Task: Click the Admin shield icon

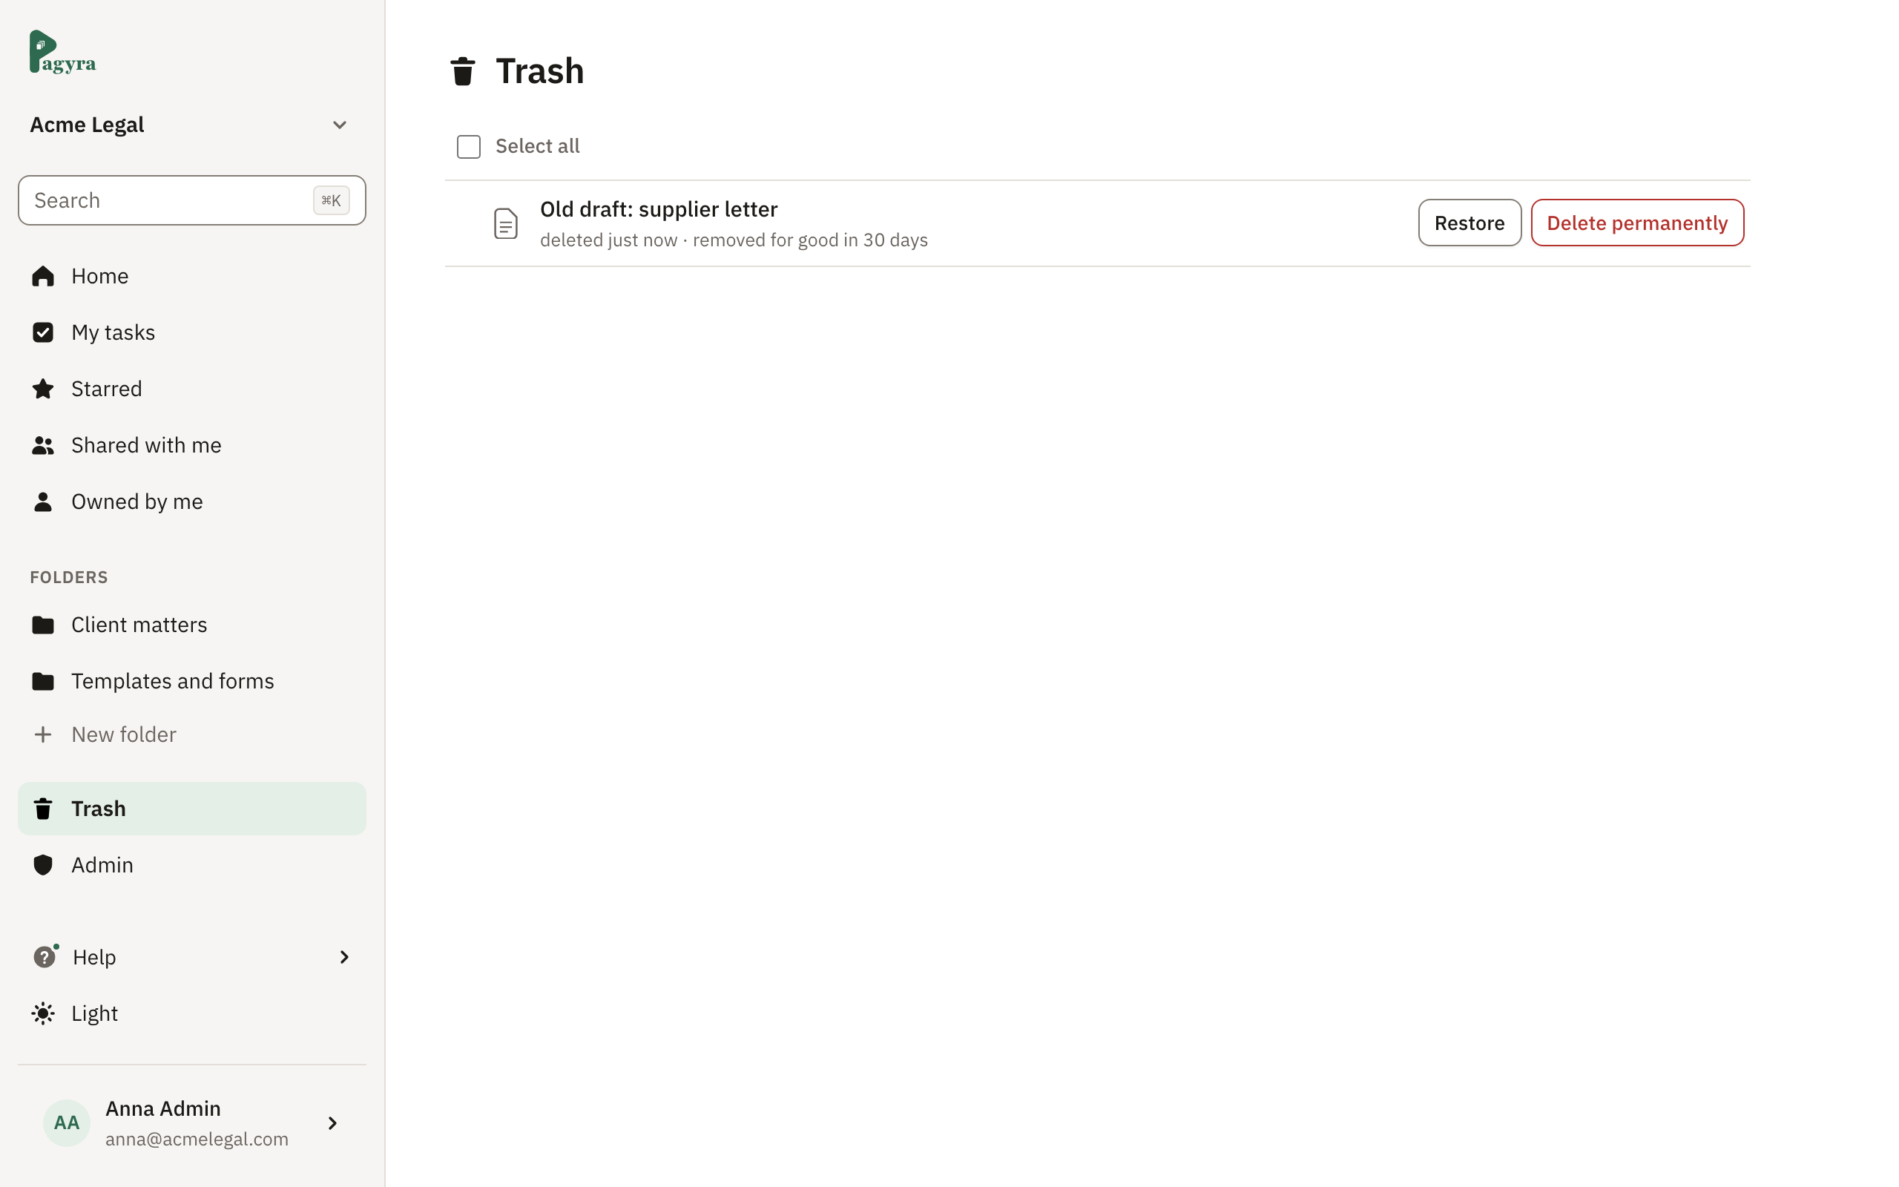Action: pos(43,865)
